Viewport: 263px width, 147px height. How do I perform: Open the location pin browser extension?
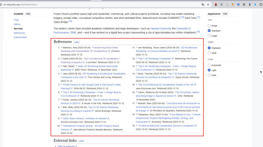[x=222, y=4]
